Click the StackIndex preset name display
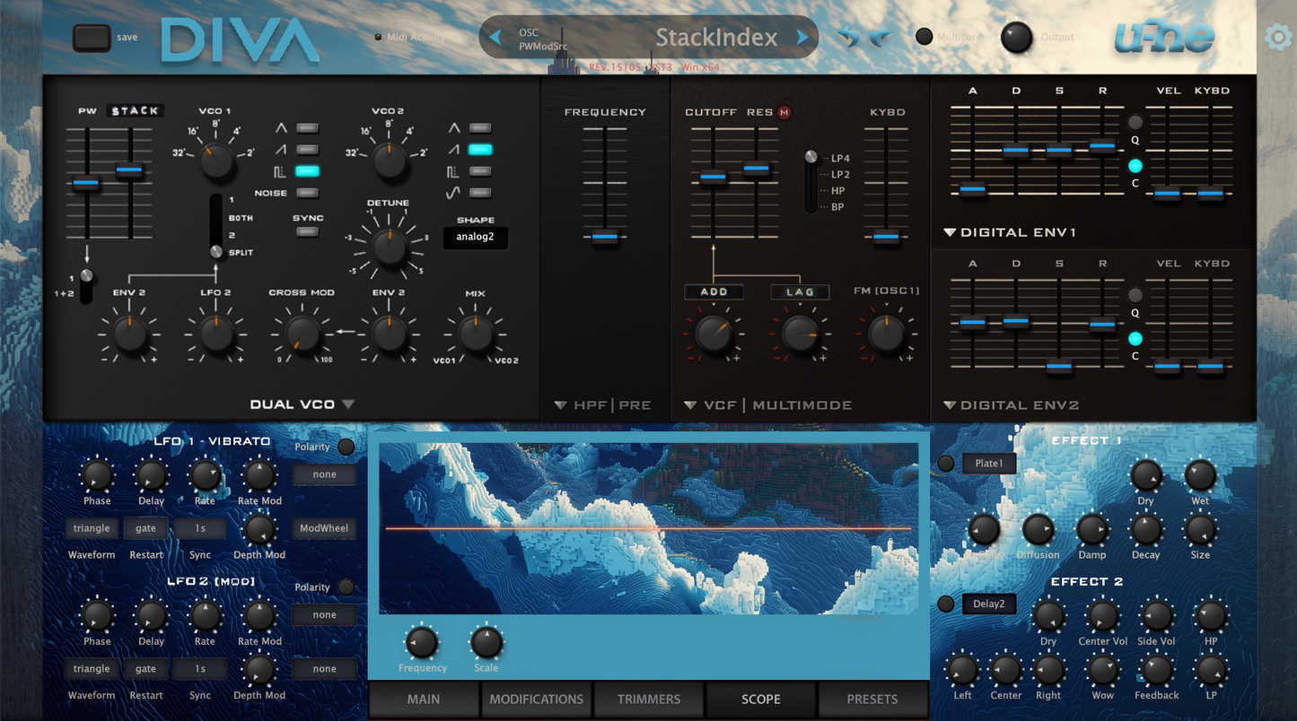The image size is (1297, 721). coord(715,38)
